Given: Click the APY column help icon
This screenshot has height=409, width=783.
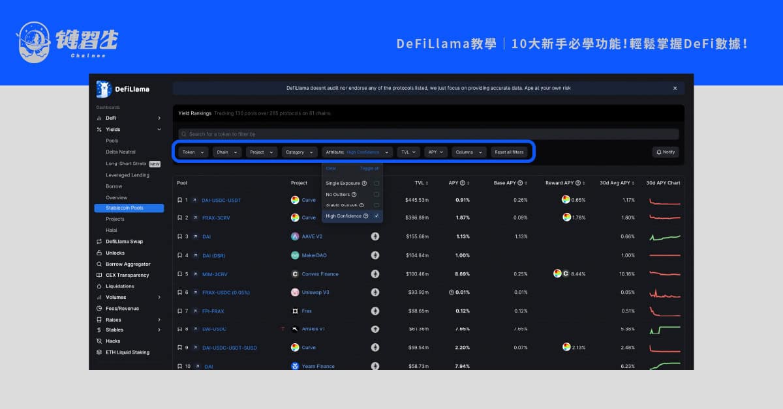Looking at the screenshot, I should click(x=462, y=183).
